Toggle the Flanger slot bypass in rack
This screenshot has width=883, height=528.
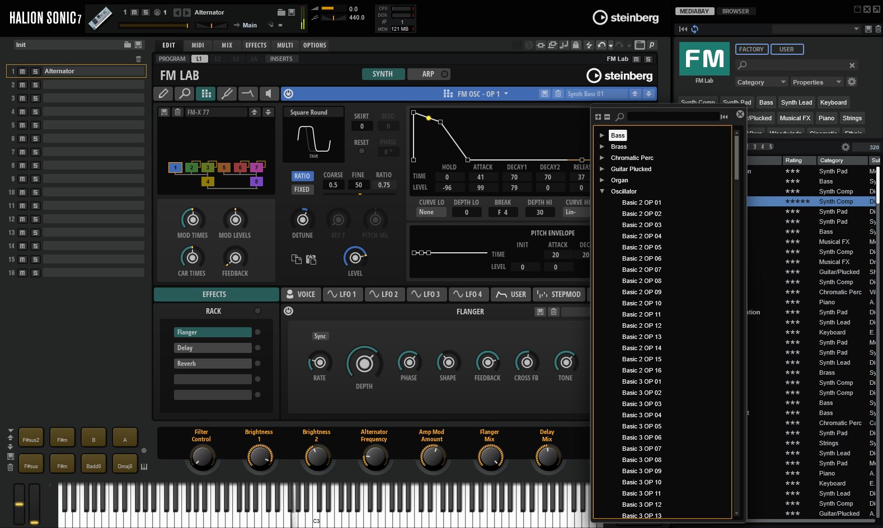[x=257, y=332]
